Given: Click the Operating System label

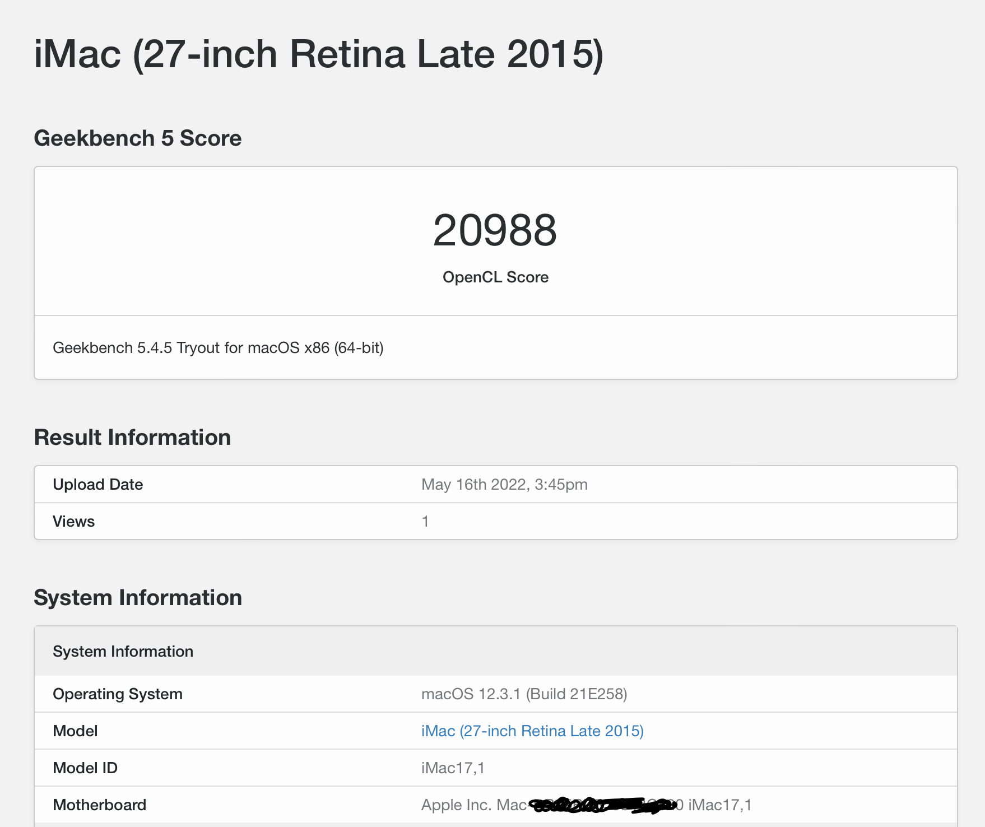Looking at the screenshot, I should pos(118,694).
